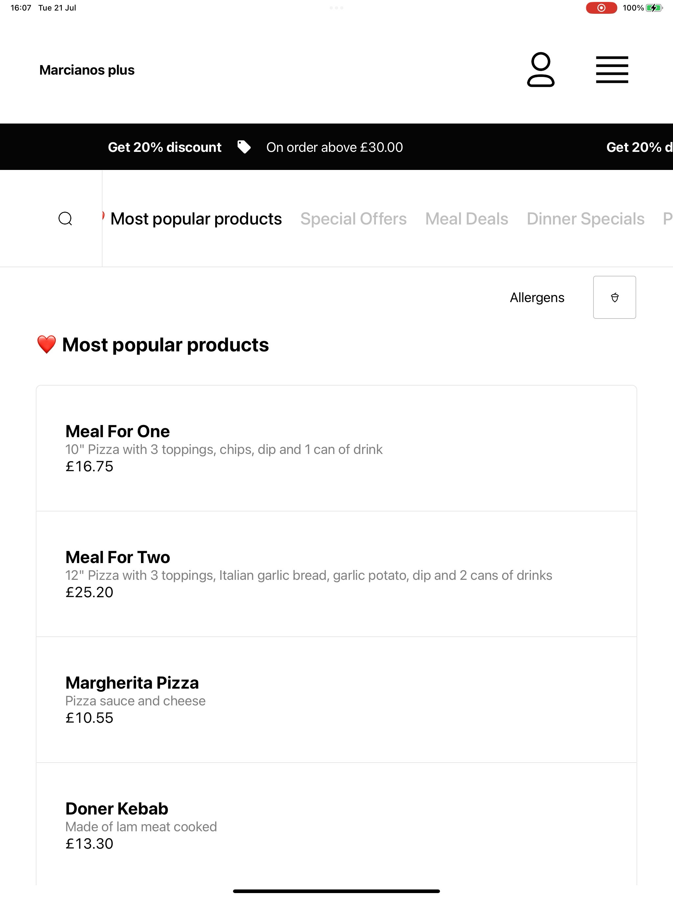Click the red heart emoji in heading
Image resolution: width=673 pixels, height=898 pixels.
46,345
